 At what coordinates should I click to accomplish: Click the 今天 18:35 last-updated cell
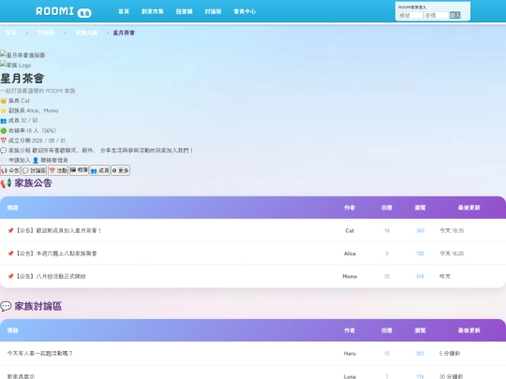[452, 230]
